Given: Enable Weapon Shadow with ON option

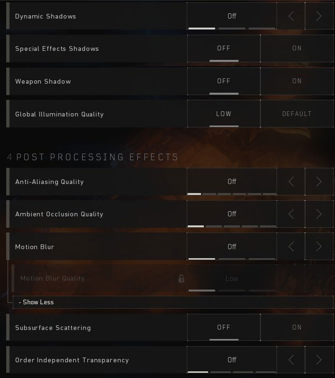Looking at the screenshot, I should pos(297,81).
